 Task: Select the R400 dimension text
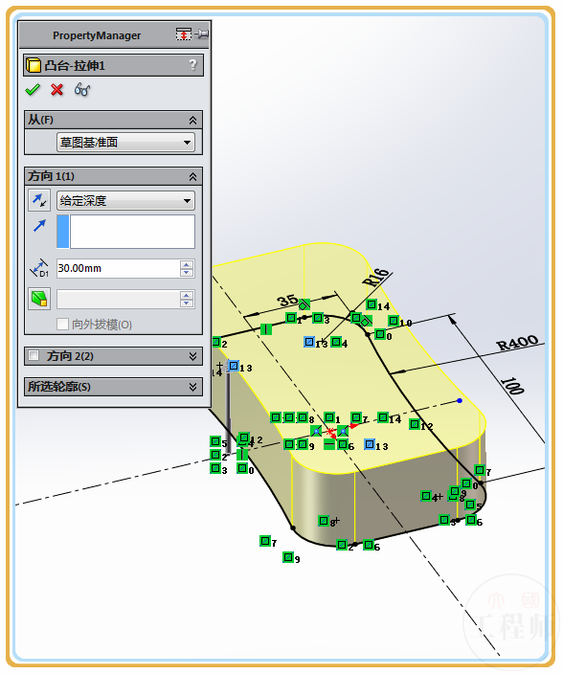click(x=517, y=343)
